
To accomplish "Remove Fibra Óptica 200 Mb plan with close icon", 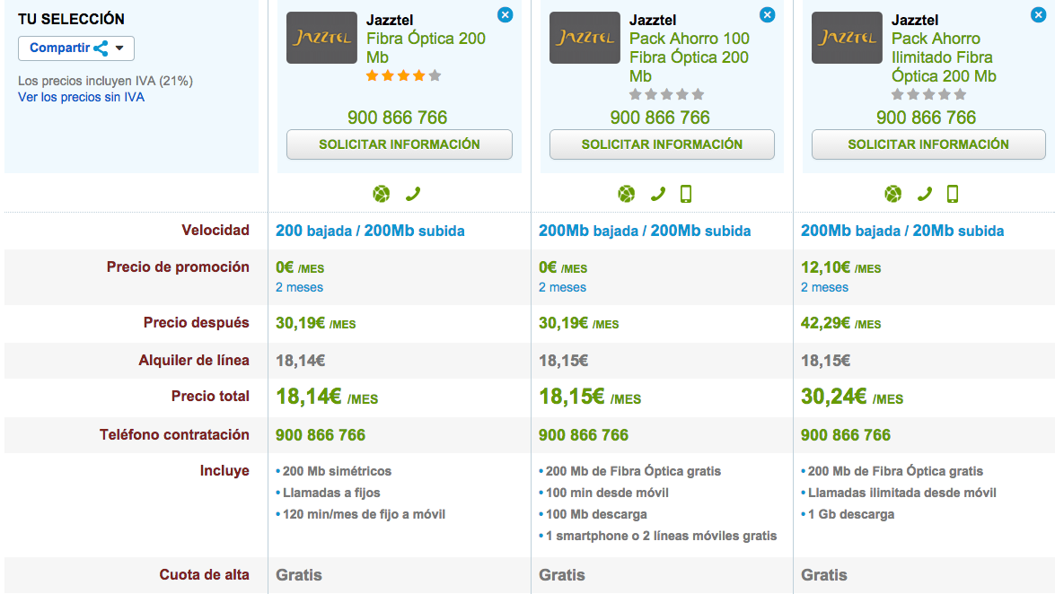I will click(x=506, y=14).
